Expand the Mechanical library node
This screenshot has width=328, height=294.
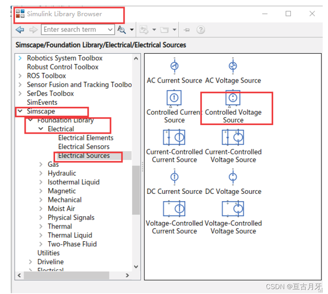(x=41, y=200)
